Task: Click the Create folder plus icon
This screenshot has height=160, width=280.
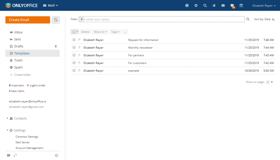Action: 11,75
